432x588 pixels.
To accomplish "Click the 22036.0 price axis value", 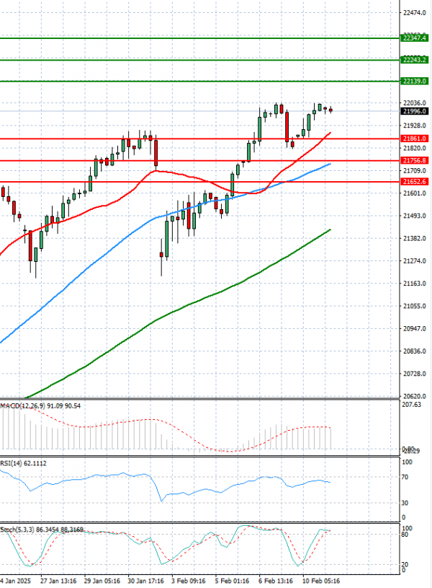I will tap(415, 102).
